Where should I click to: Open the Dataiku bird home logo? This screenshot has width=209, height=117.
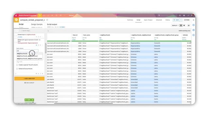tap(16, 15)
